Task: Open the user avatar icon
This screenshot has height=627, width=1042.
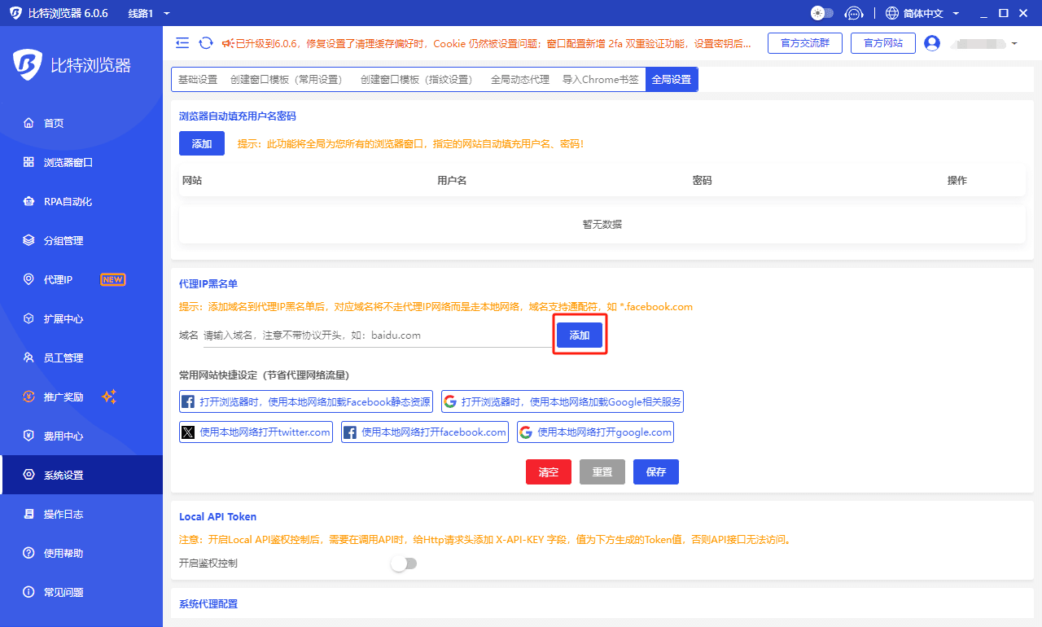Action: [x=932, y=43]
